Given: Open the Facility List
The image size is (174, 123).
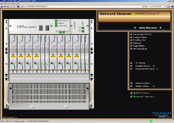Looking at the screenshot, I should 140,40.
